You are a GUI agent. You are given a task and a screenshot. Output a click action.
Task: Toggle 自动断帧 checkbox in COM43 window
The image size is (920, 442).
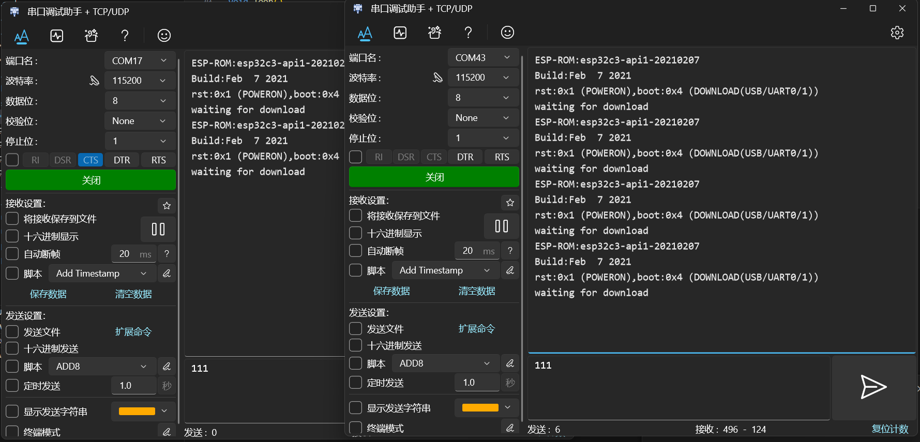click(x=356, y=251)
